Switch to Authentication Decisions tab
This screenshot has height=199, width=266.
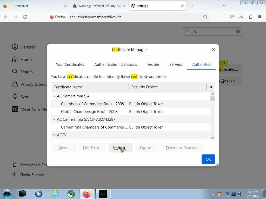point(116,65)
